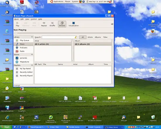Viewport: 161px width, 129px height.
Task: Collapse the Library section arrow
Action: (32, 37)
